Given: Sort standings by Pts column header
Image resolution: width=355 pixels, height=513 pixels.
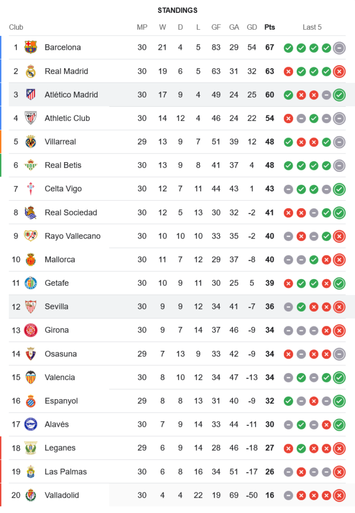Looking at the screenshot, I should pos(269,27).
